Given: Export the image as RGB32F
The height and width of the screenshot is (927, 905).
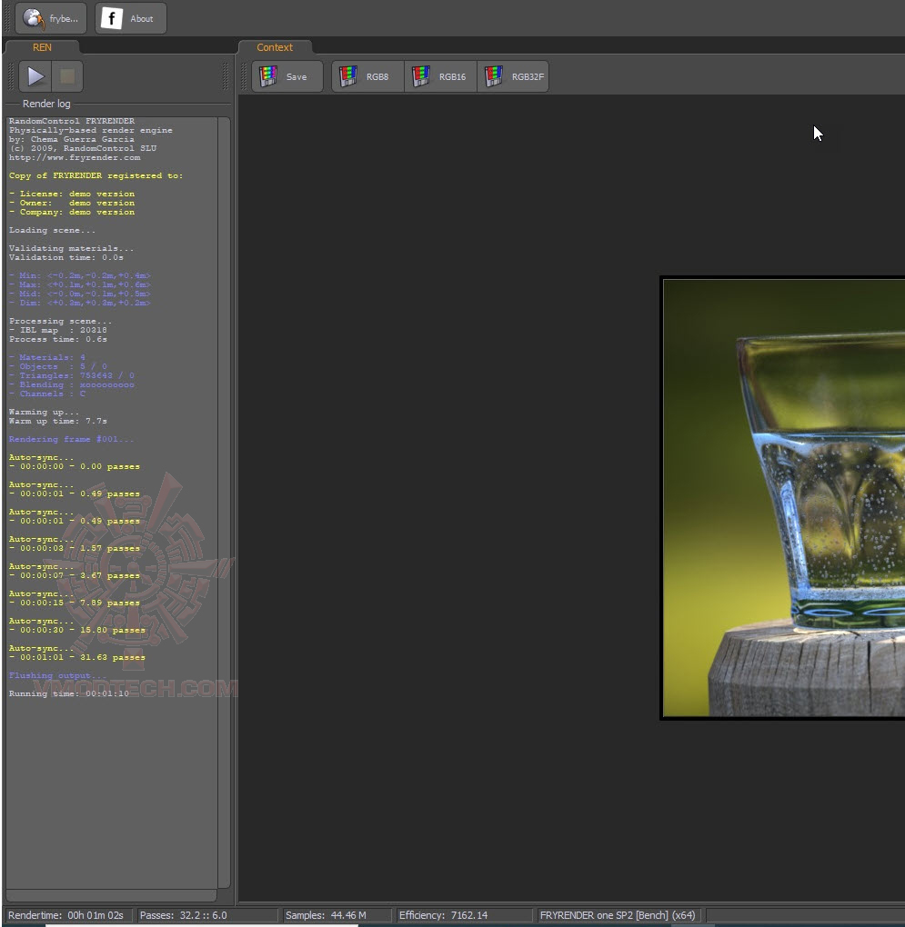Looking at the screenshot, I should point(513,76).
